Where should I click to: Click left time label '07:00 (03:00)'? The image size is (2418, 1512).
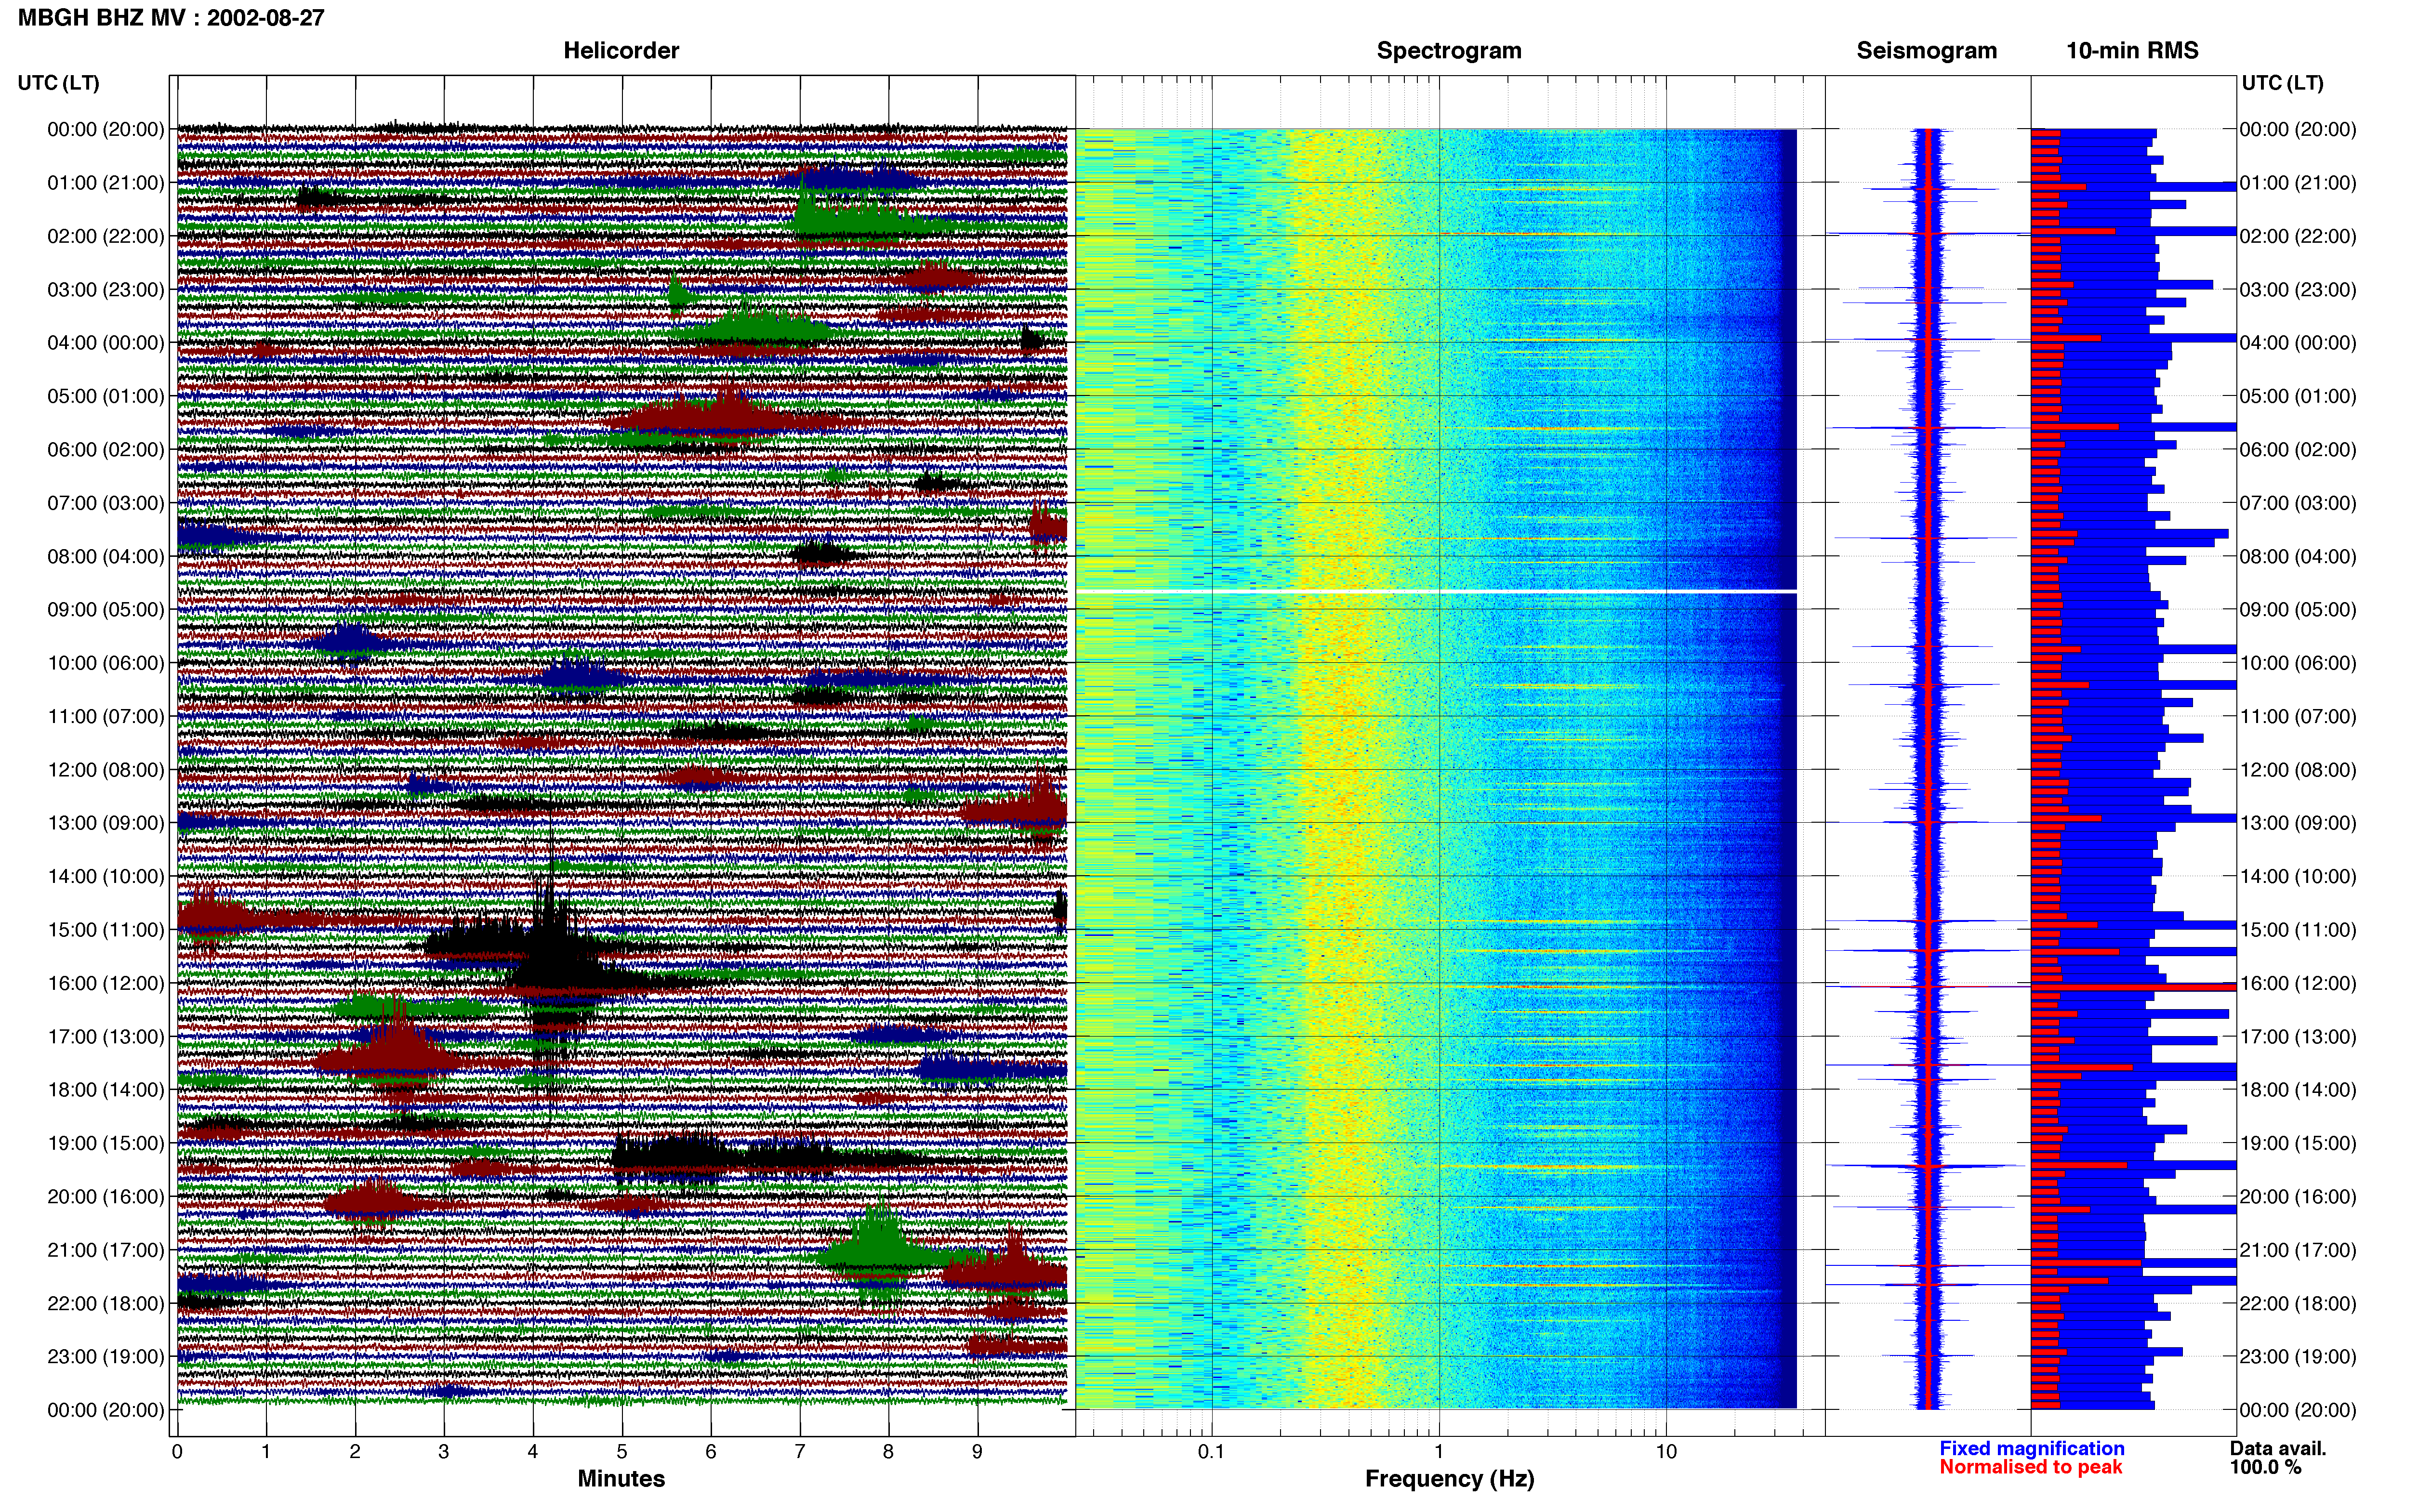click(x=106, y=503)
